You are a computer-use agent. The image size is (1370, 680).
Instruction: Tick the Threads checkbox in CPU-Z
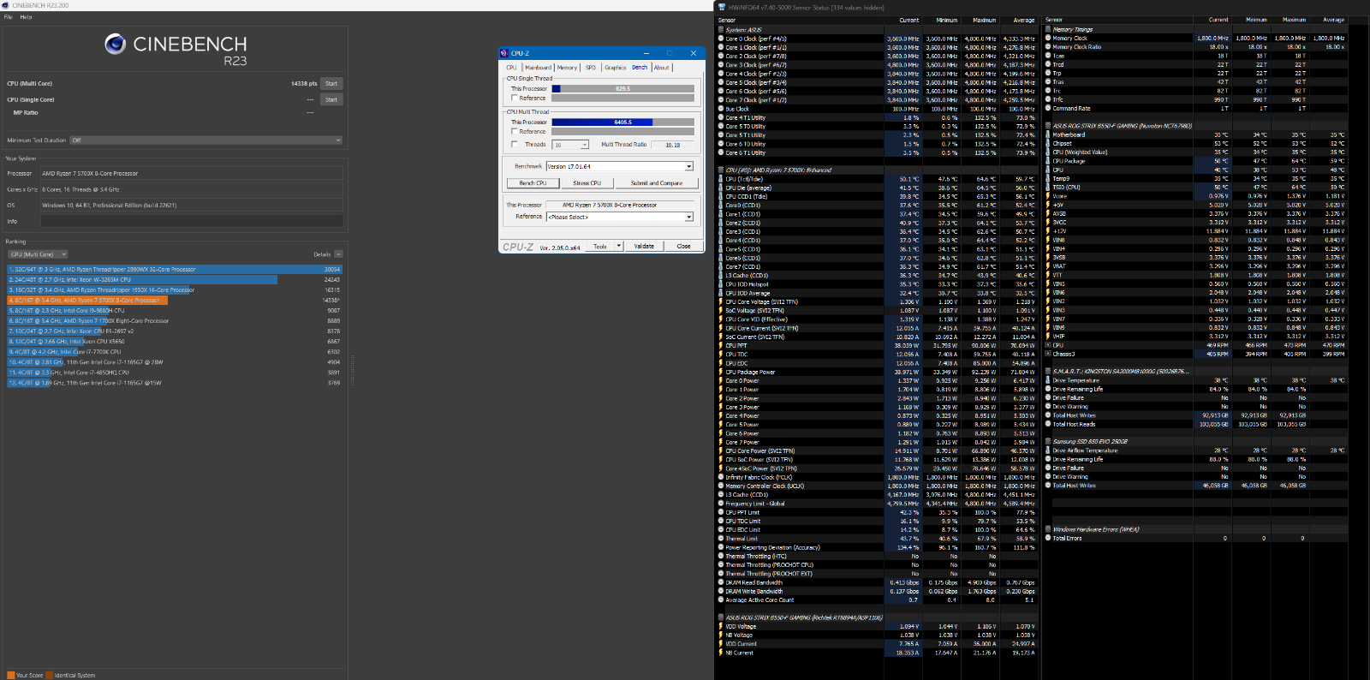pyautogui.click(x=514, y=144)
